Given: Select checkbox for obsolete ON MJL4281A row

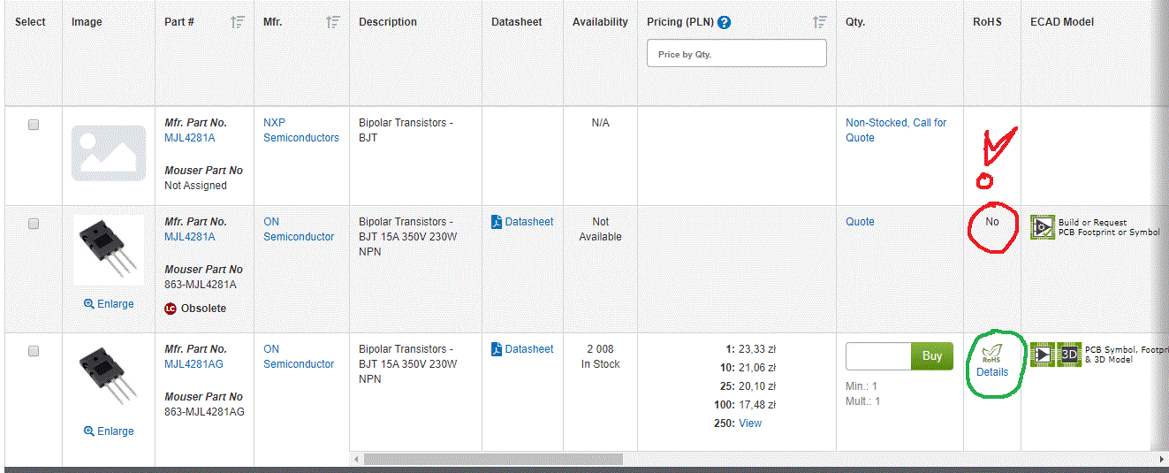Looking at the screenshot, I should click(34, 224).
